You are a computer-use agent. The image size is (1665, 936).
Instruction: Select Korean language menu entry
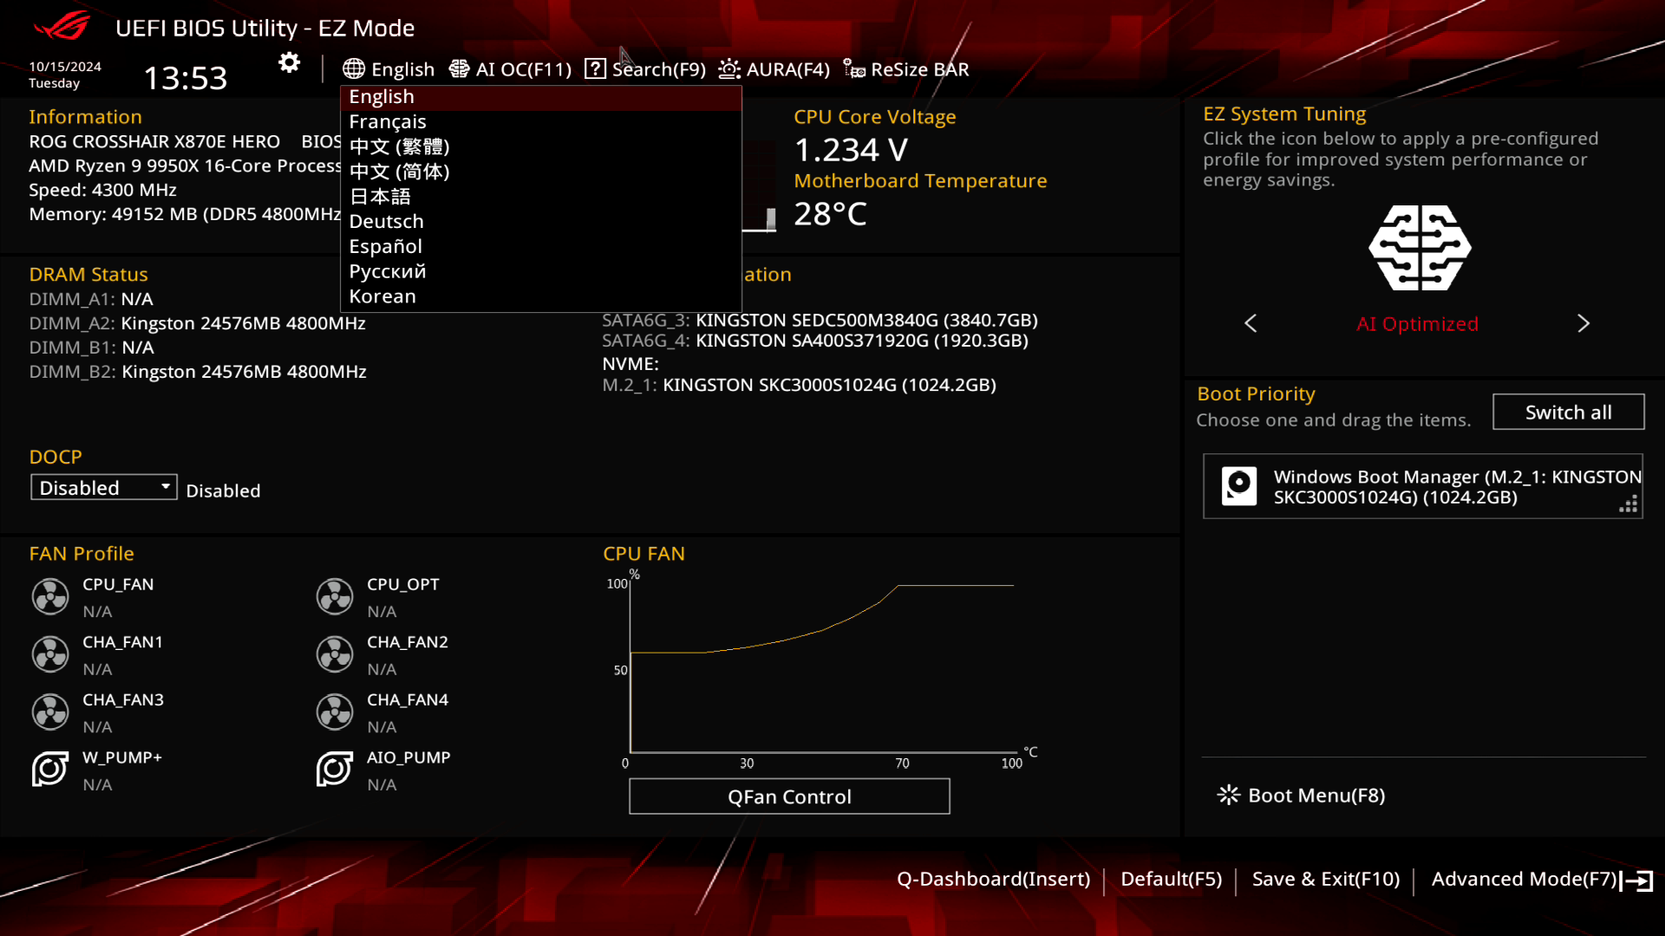(x=382, y=295)
